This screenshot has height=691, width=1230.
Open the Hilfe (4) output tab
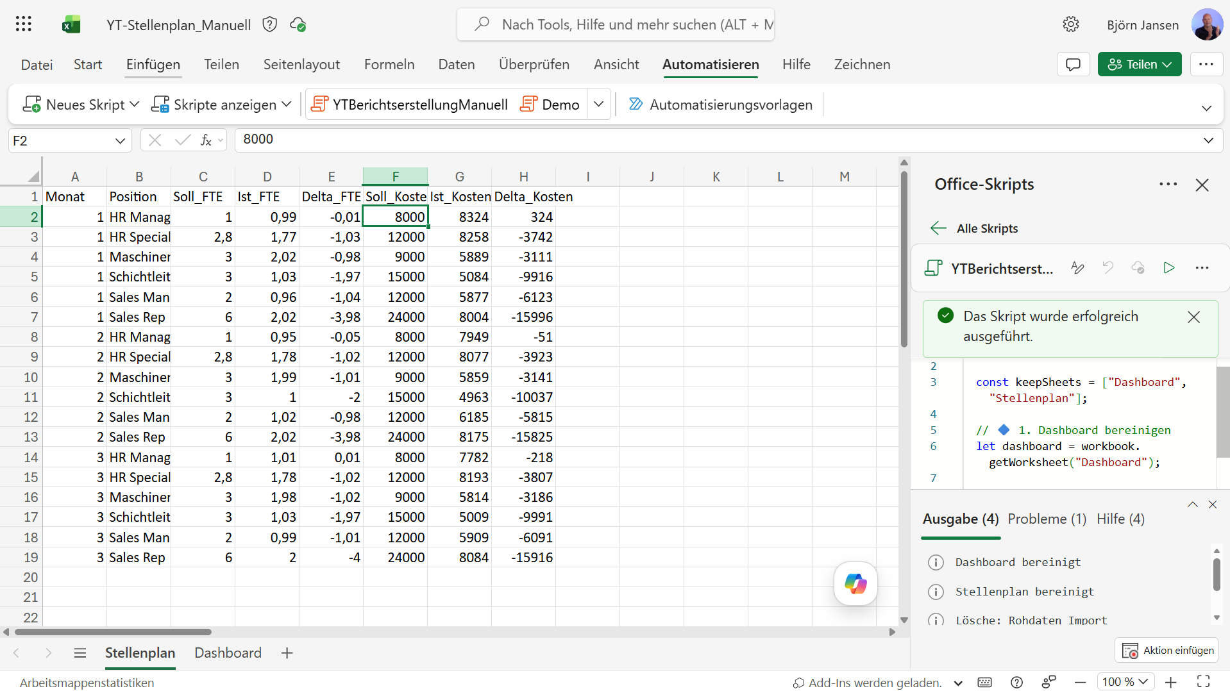click(1120, 519)
